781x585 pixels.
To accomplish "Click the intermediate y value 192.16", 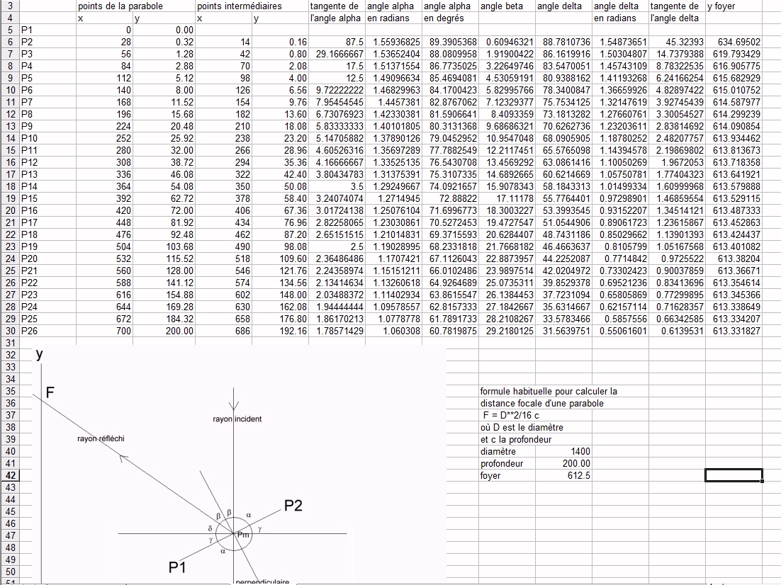I will click(x=280, y=331).
